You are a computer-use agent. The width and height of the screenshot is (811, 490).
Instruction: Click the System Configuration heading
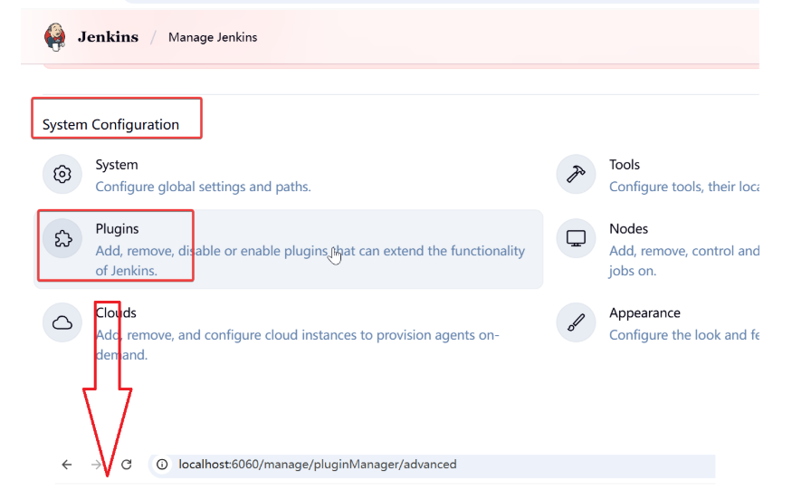[x=110, y=125]
